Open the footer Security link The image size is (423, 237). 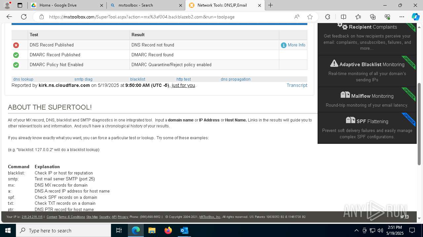coord(105,217)
